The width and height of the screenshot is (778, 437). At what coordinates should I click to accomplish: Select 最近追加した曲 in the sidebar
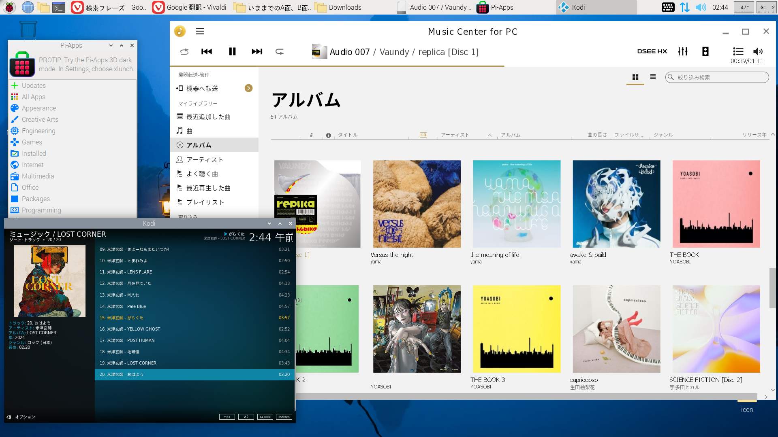tap(214, 117)
